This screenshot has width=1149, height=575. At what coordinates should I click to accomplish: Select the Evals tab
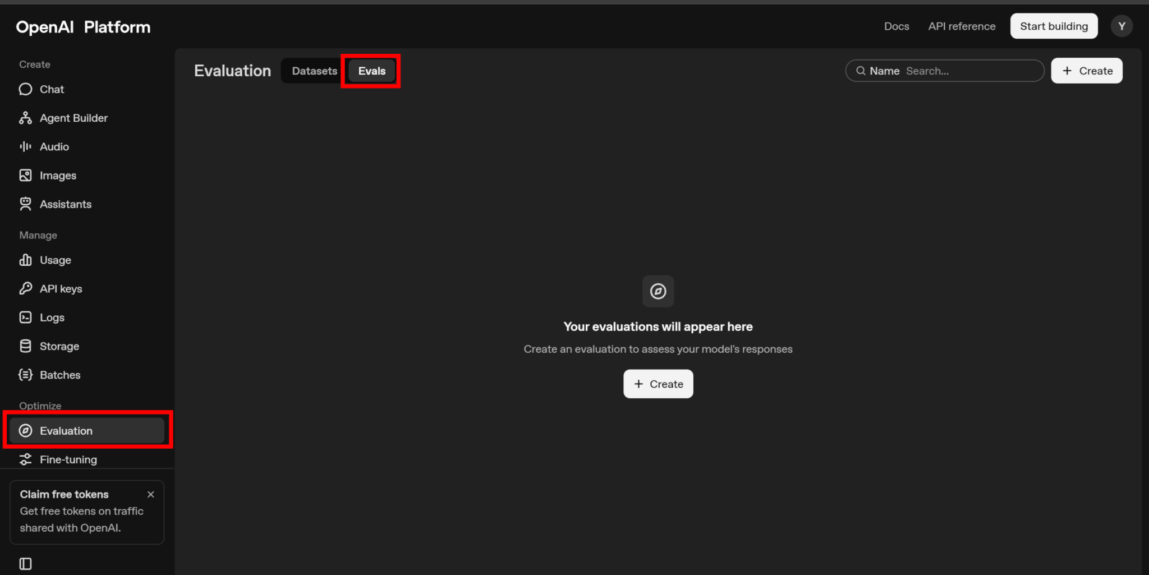pyautogui.click(x=371, y=71)
